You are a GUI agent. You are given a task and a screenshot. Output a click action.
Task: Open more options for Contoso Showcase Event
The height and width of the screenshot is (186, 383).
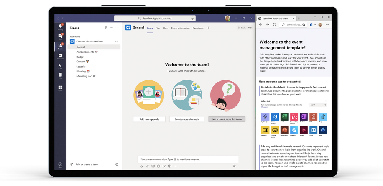(117, 41)
